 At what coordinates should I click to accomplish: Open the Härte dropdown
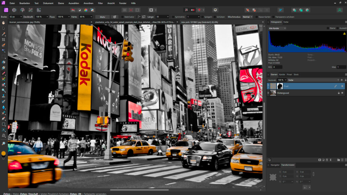[x=91, y=17]
